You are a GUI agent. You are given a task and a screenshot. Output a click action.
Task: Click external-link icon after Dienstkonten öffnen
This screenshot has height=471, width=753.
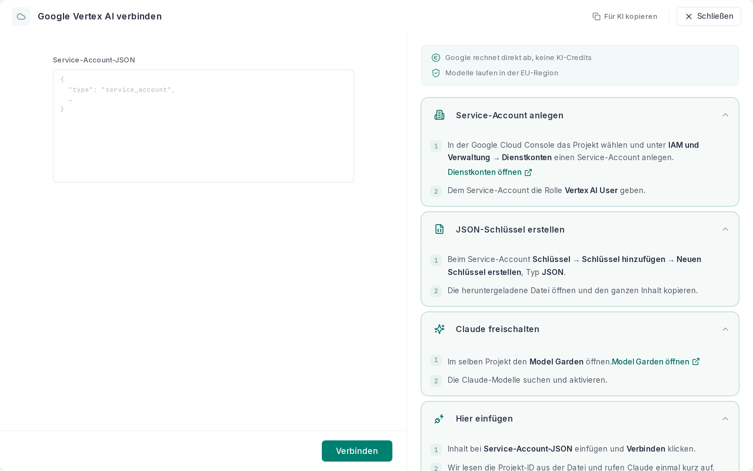(528, 173)
